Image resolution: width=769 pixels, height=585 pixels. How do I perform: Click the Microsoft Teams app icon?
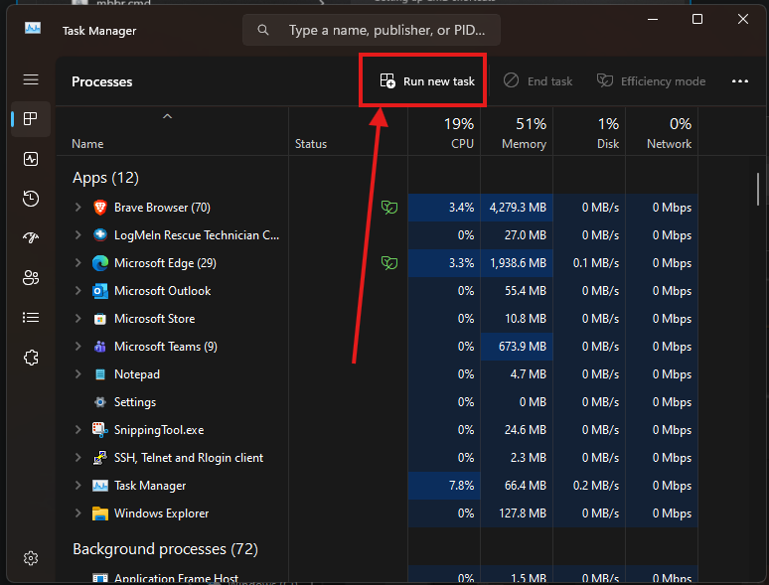tap(100, 347)
